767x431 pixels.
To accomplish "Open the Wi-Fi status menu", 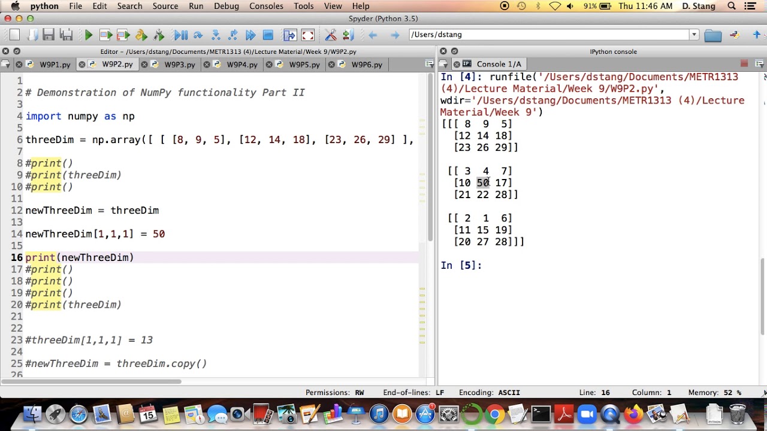I will 555,6.
